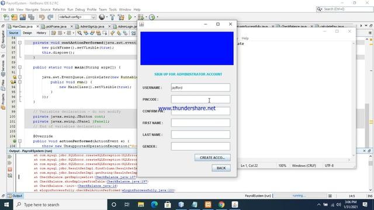
Task: Click the Build Project hammer icon
Action: 112,17
